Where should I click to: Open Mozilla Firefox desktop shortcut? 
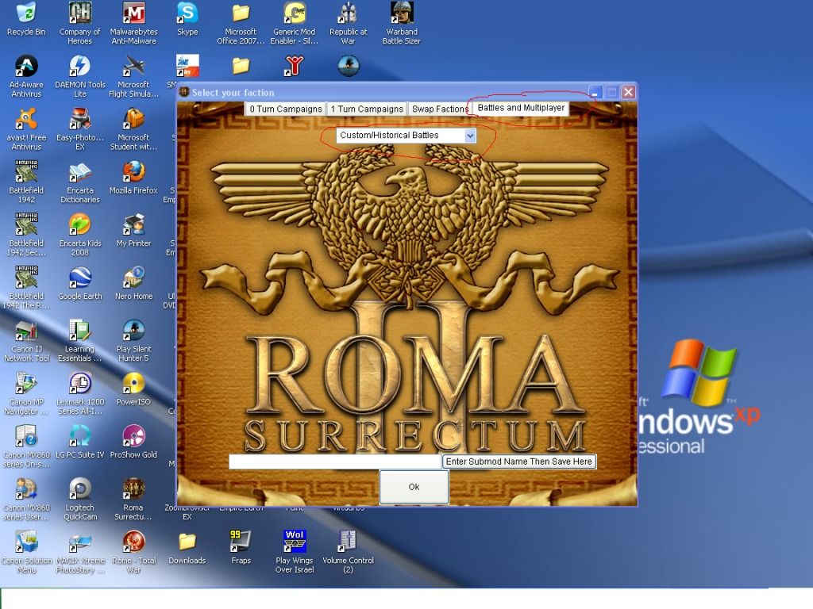133,172
